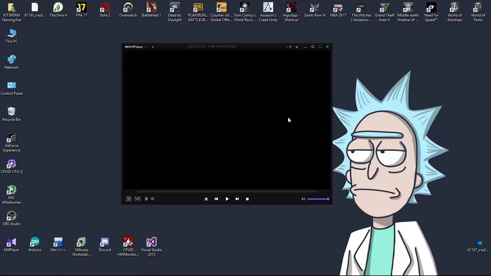Click the lightning bolt icon in KMPlayer title bar
Viewport: 491px width, 276px height.
click(x=153, y=47)
